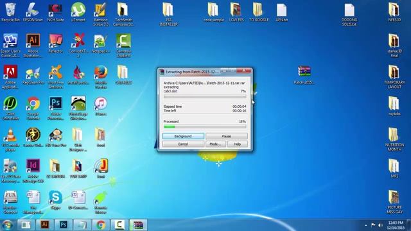
Task: Open APN.txt file
Action: 281,12
